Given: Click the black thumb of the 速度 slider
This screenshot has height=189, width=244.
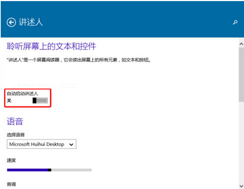Looking at the screenshot, I should [49, 170].
